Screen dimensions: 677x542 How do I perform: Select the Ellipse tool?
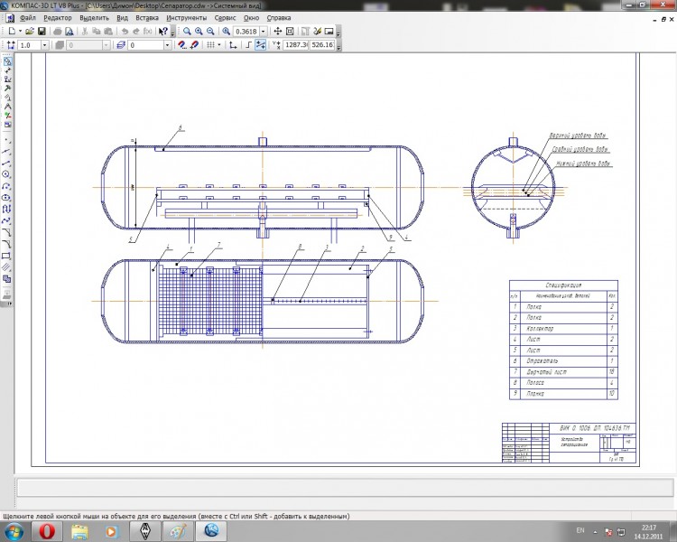(6, 198)
